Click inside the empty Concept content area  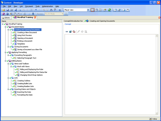(x=110, y=75)
